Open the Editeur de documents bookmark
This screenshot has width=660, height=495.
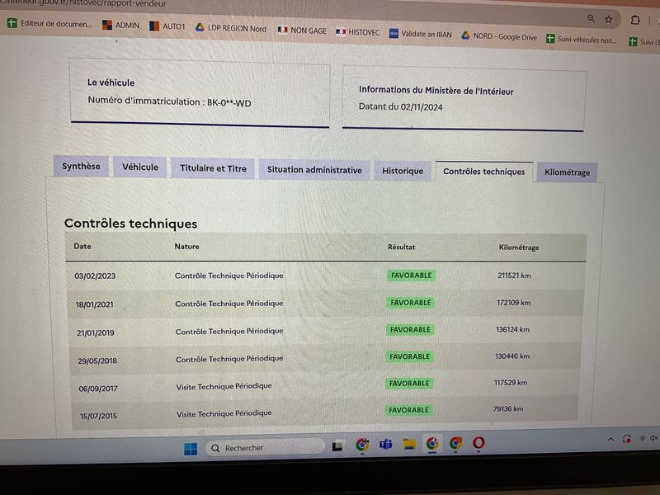[x=49, y=23]
